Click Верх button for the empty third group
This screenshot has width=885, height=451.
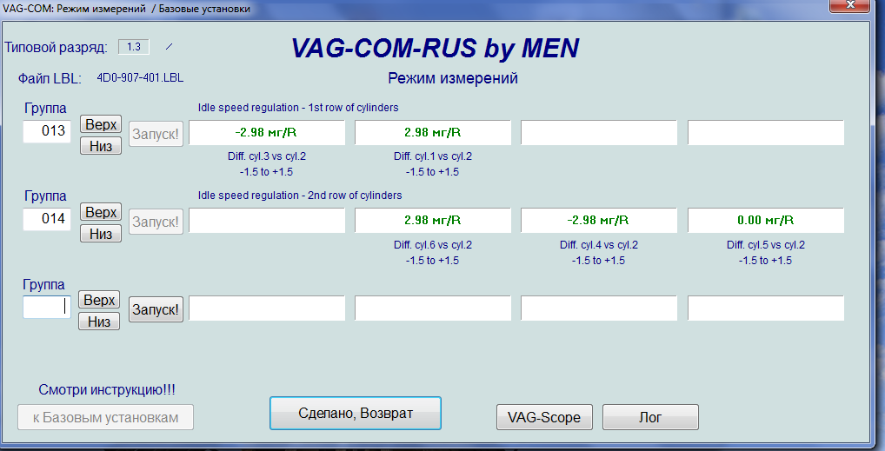pyautogui.click(x=100, y=300)
